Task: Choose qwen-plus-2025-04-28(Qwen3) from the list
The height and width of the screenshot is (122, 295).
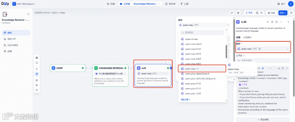Action: 202,79
